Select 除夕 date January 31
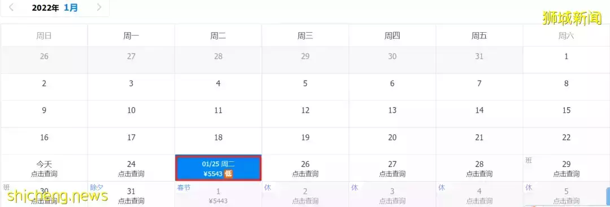 click(131, 194)
